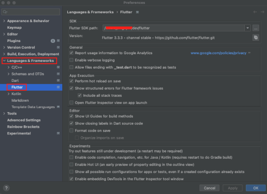This screenshot has height=194, width=267.
Task: Focus the settings search field
Action: (31, 12)
